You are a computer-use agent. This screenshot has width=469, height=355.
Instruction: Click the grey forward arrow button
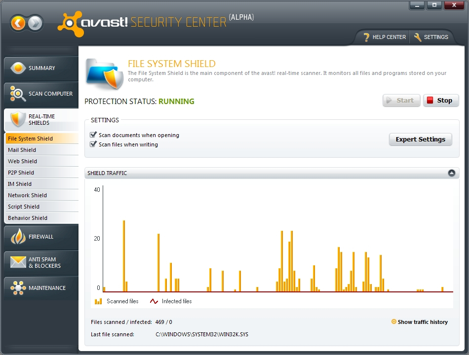[x=35, y=23]
